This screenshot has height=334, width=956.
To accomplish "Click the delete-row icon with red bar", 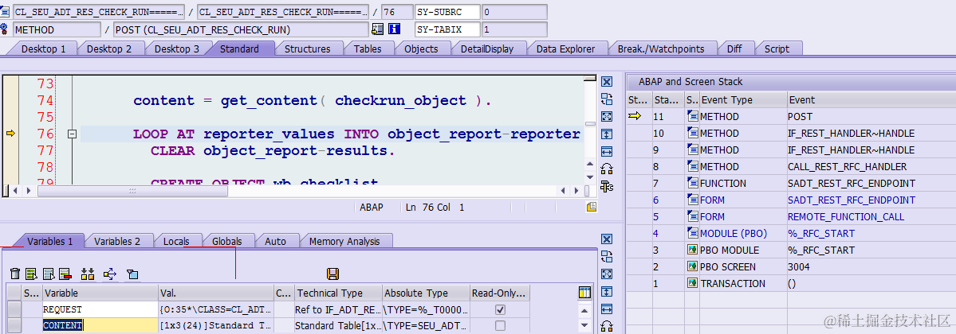I will (65, 274).
